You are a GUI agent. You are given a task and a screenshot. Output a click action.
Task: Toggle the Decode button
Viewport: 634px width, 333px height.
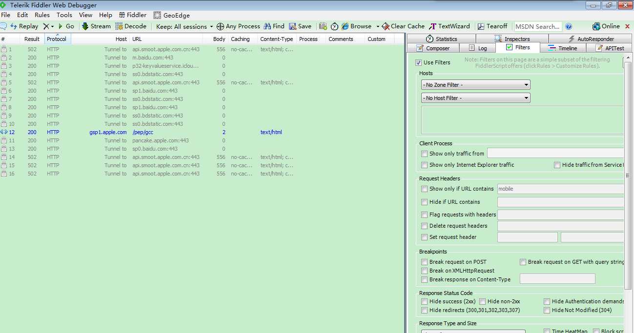(x=131, y=26)
